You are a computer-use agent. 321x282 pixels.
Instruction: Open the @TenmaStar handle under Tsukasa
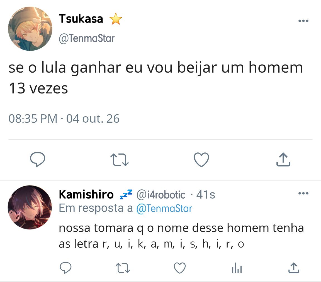pos(87,38)
